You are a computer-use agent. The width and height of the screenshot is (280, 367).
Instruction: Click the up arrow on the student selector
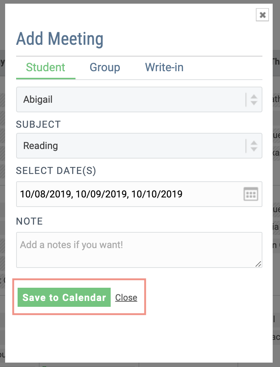click(x=254, y=97)
